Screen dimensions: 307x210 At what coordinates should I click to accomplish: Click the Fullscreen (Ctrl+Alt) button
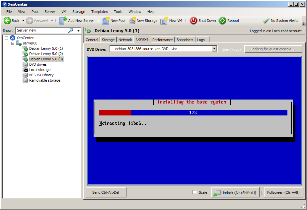click(283, 192)
